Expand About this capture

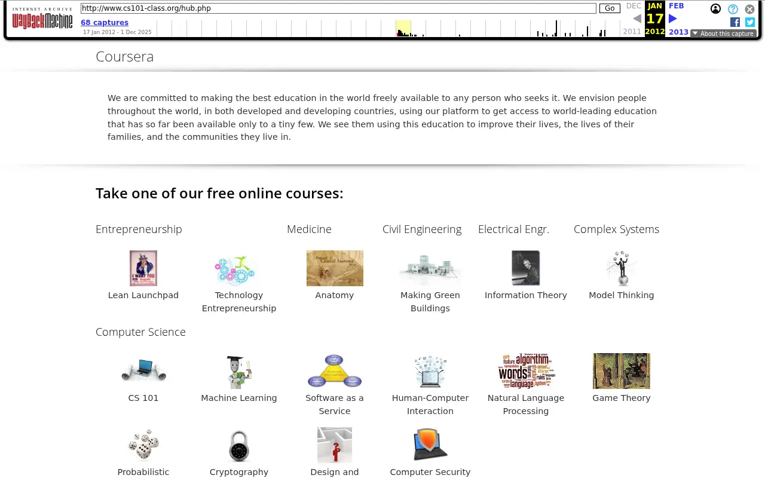click(x=723, y=33)
